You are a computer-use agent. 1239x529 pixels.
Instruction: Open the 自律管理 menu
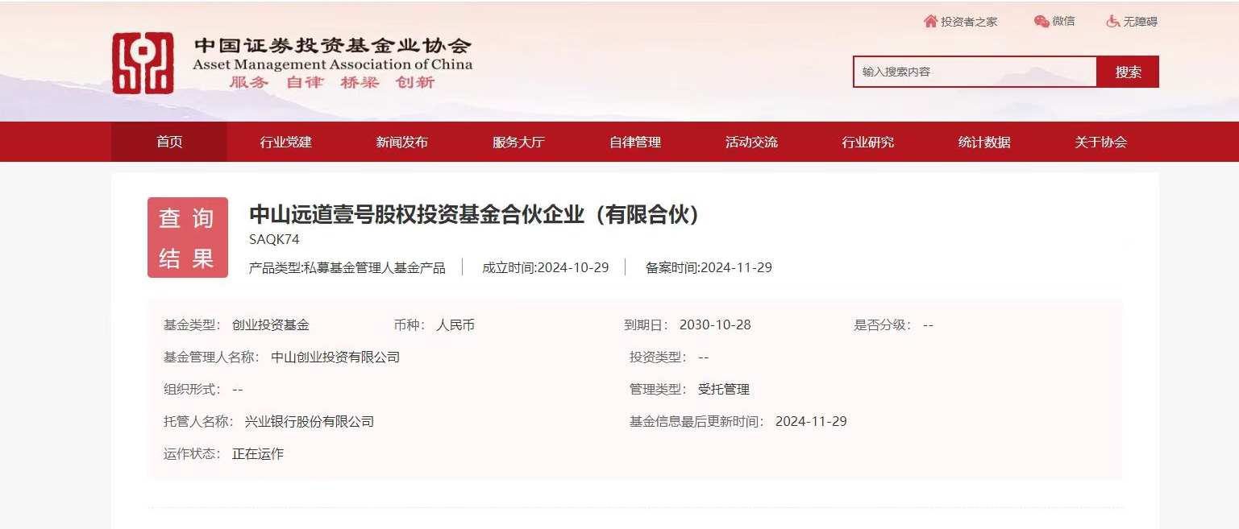tap(635, 142)
